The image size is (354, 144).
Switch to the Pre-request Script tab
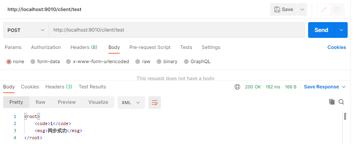[150, 47]
